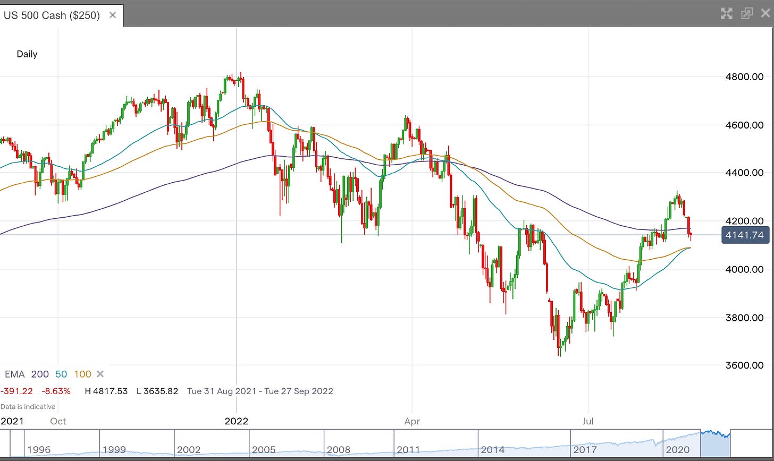
Task: Remove the EMA indicator with its X
Action: [100, 374]
